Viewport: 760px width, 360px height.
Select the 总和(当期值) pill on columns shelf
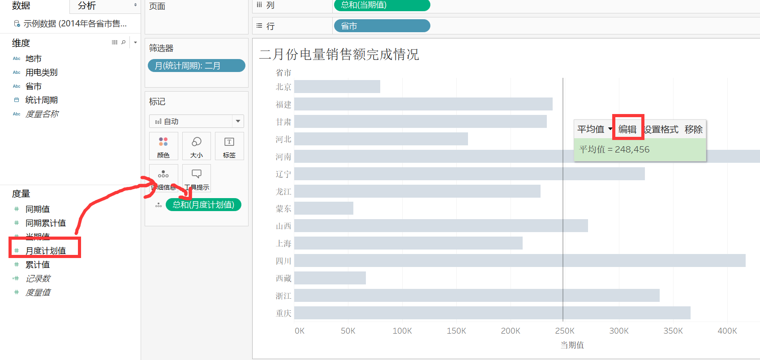click(x=382, y=5)
